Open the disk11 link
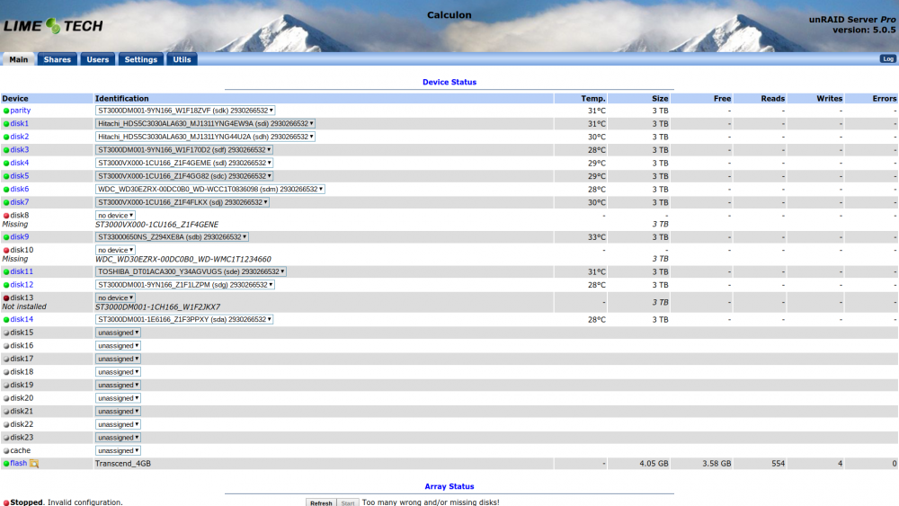This screenshot has width=899, height=506. [22, 271]
